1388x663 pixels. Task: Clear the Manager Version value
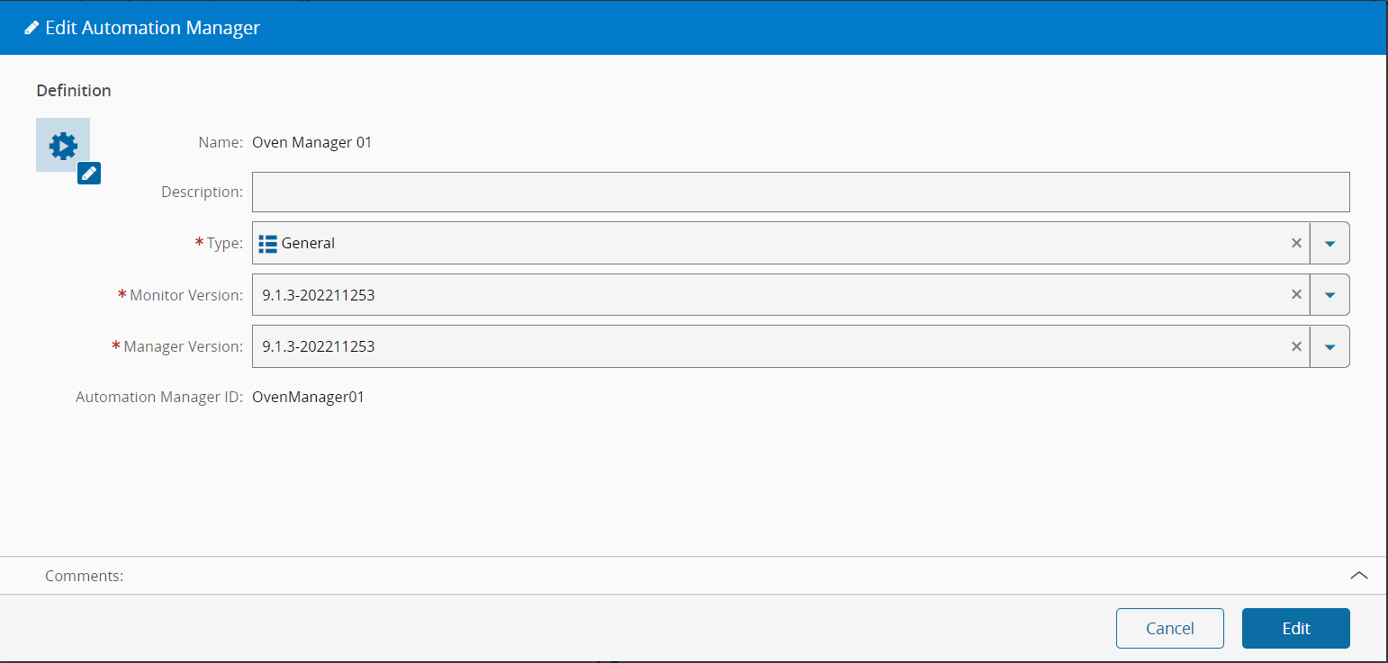1296,346
